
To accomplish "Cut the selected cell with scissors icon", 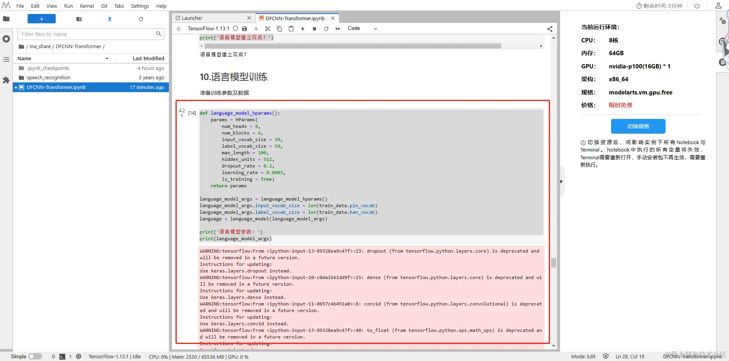I will pos(268,29).
